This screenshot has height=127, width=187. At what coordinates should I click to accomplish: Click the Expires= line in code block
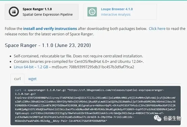[95, 98]
